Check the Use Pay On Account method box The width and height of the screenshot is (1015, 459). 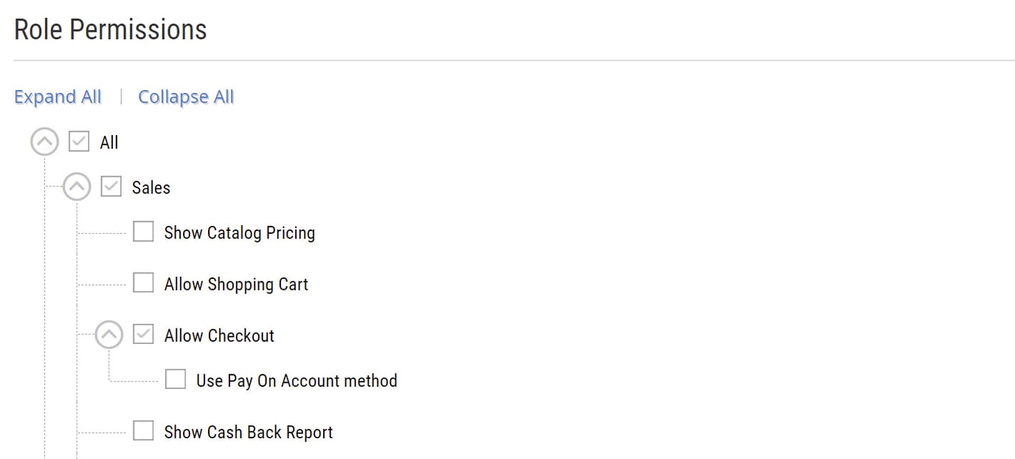click(175, 379)
